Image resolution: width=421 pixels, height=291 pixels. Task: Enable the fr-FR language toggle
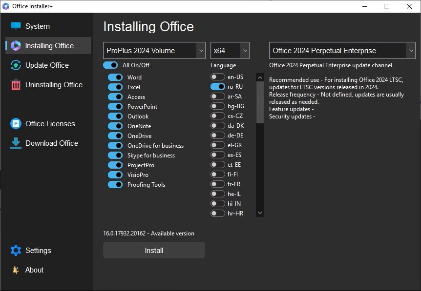pyautogui.click(x=218, y=184)
